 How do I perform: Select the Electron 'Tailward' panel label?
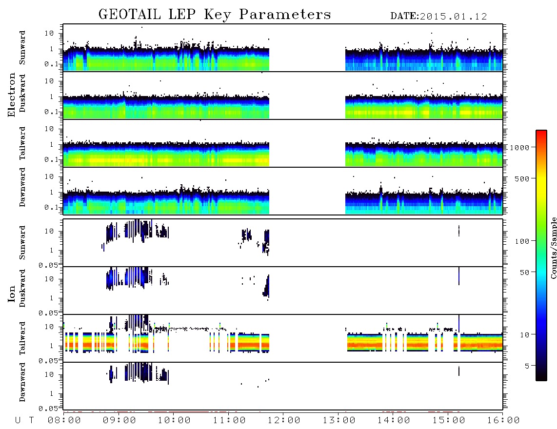coord(22,143)
